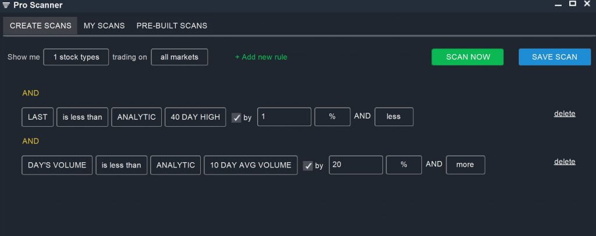Open the '10 DAY AVG VOLUME' dropdown
The height and width of the screenshot is (236, 596).
[250, 165]
